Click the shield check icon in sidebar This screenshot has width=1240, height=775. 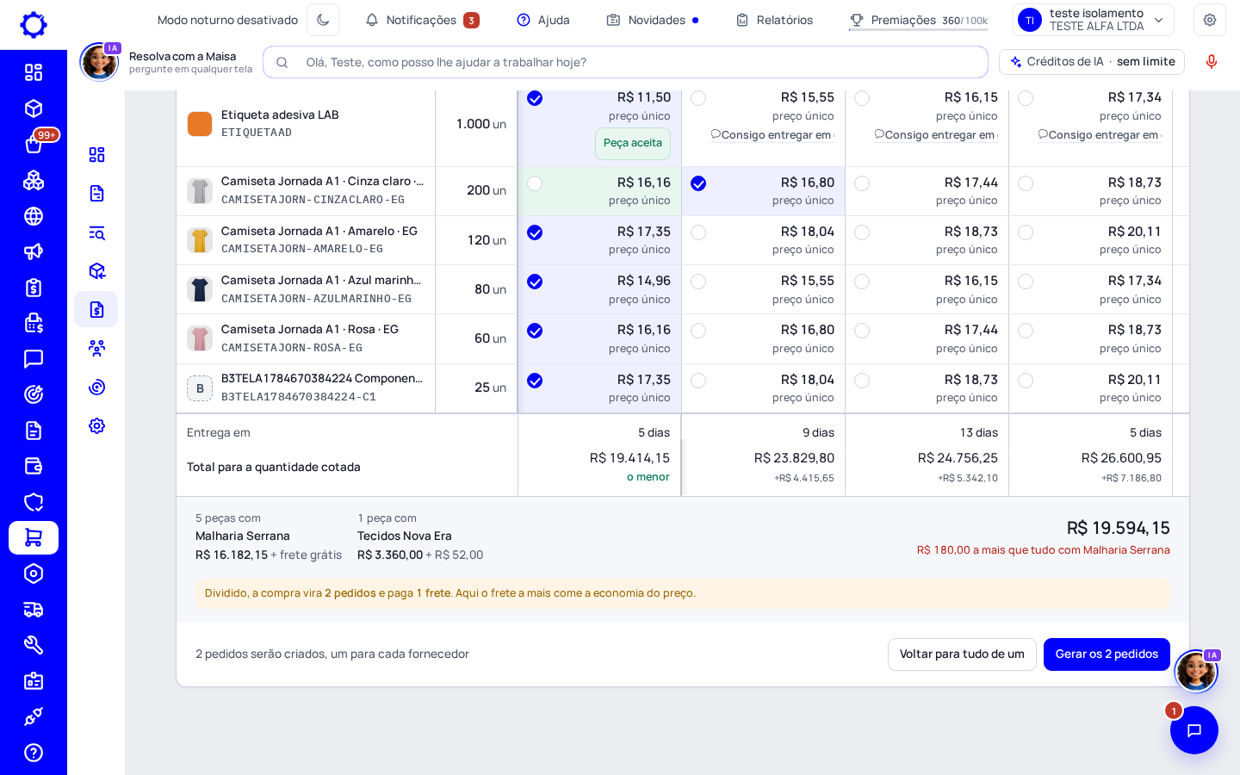pos(34,502)
